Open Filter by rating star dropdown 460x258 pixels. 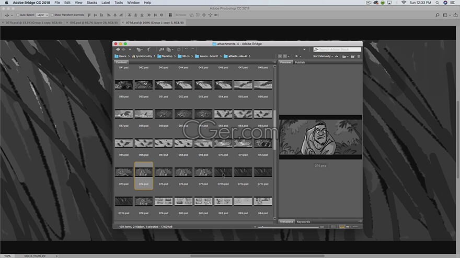coord(298,56)
